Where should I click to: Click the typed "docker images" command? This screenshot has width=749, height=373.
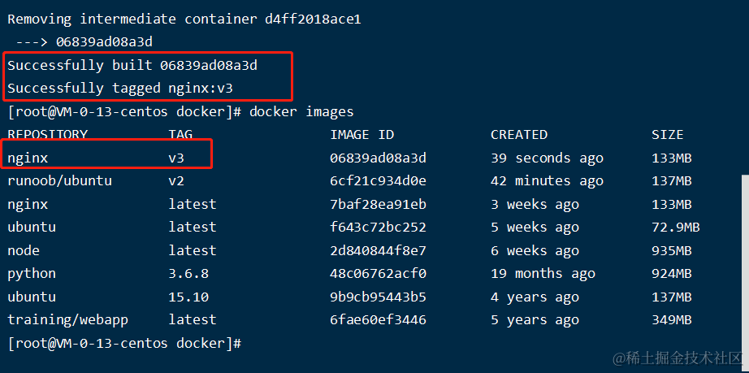click(301, 111)
